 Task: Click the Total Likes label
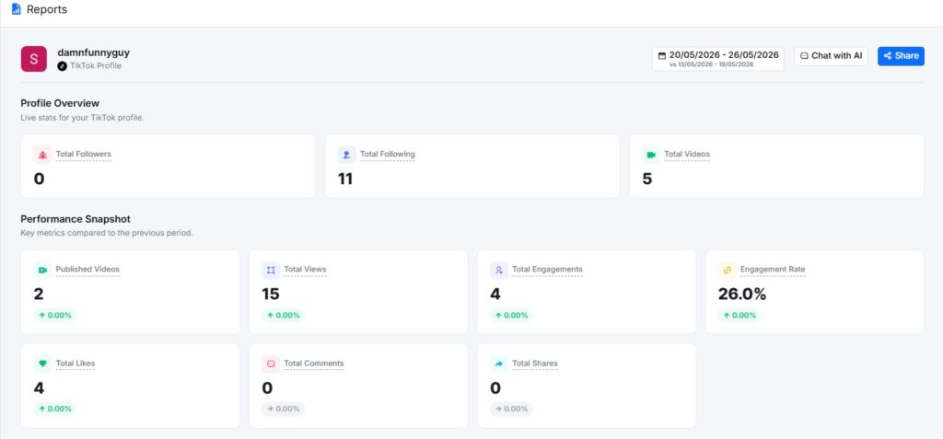[76, 364]
